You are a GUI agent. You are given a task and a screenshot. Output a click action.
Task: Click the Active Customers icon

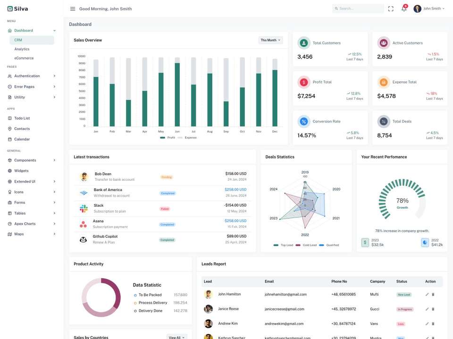(x=383, y=43)
